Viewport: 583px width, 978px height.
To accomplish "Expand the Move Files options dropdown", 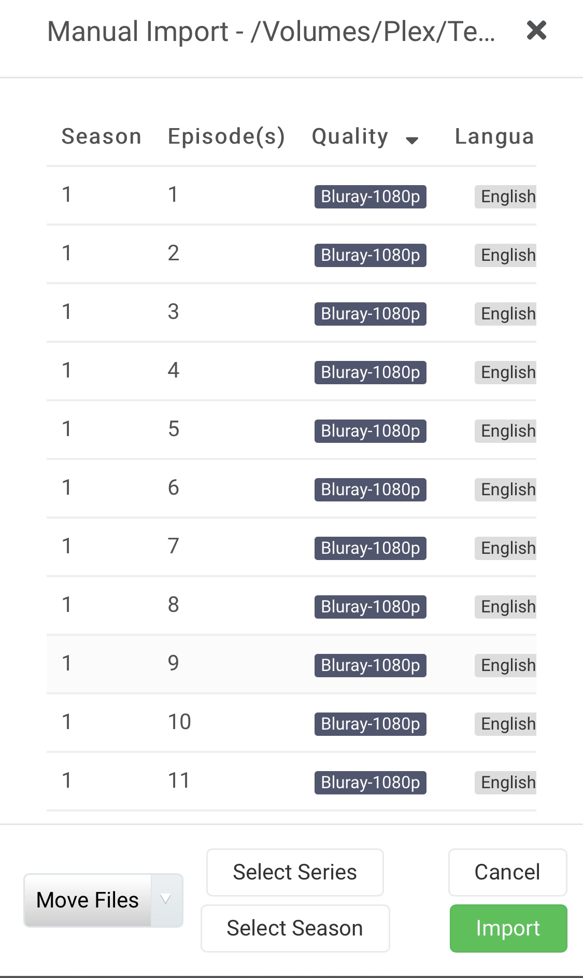I will coord(165,900).
